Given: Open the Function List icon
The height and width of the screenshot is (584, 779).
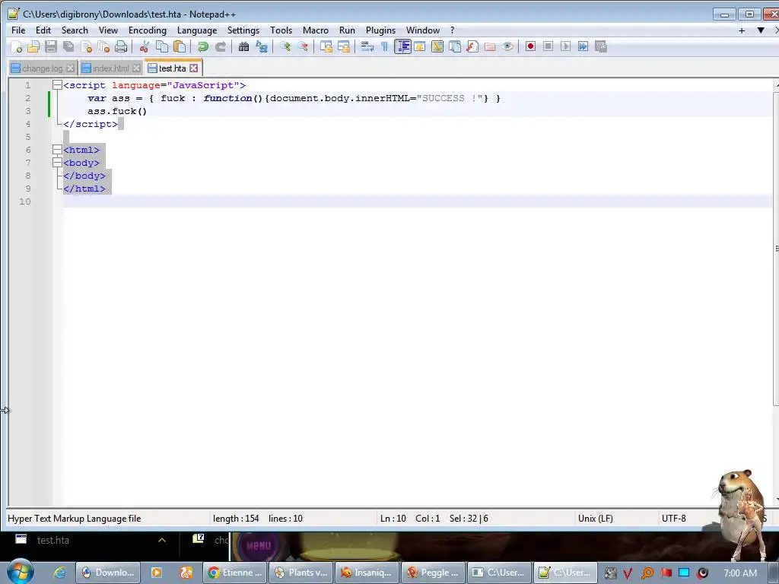Looking at the screenshot, I should (472, 46).
